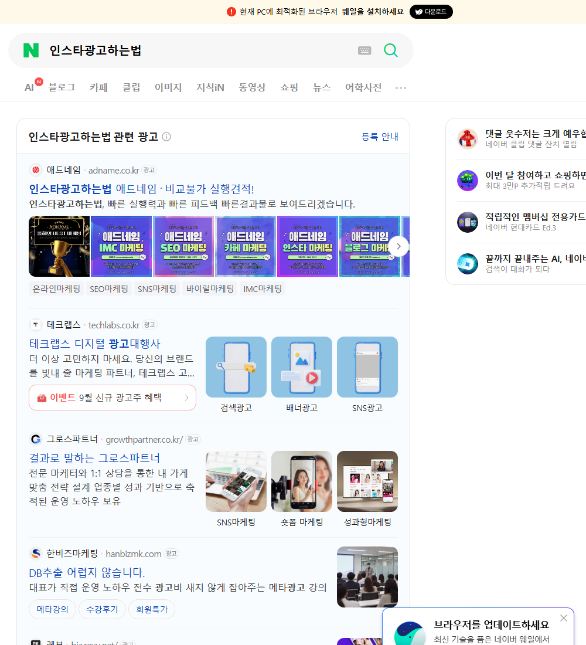Open adname.co.kr URL text
The width and height of the screenshot is (586, 645).
tap(114, 170)
